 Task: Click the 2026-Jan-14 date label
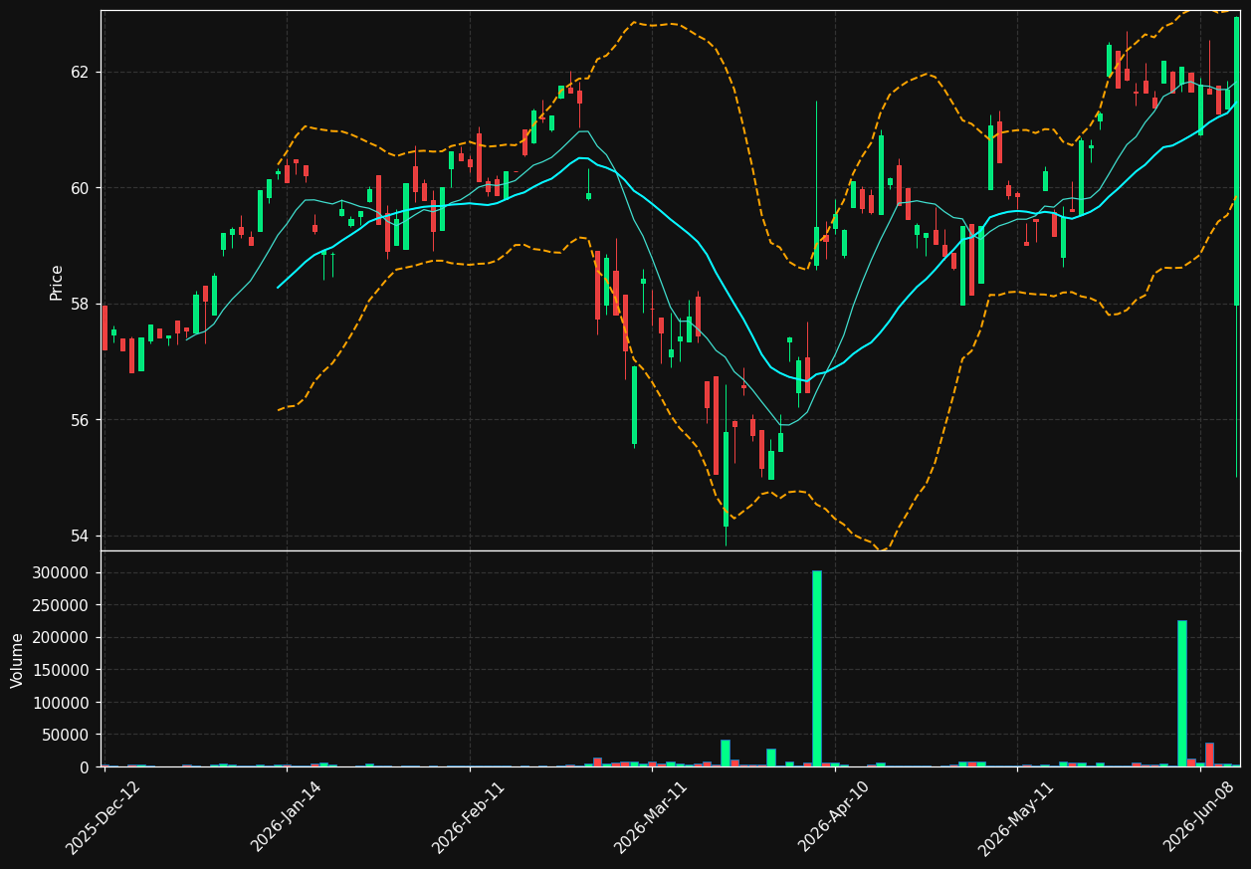pyautogui.click(x=287, y=817)
